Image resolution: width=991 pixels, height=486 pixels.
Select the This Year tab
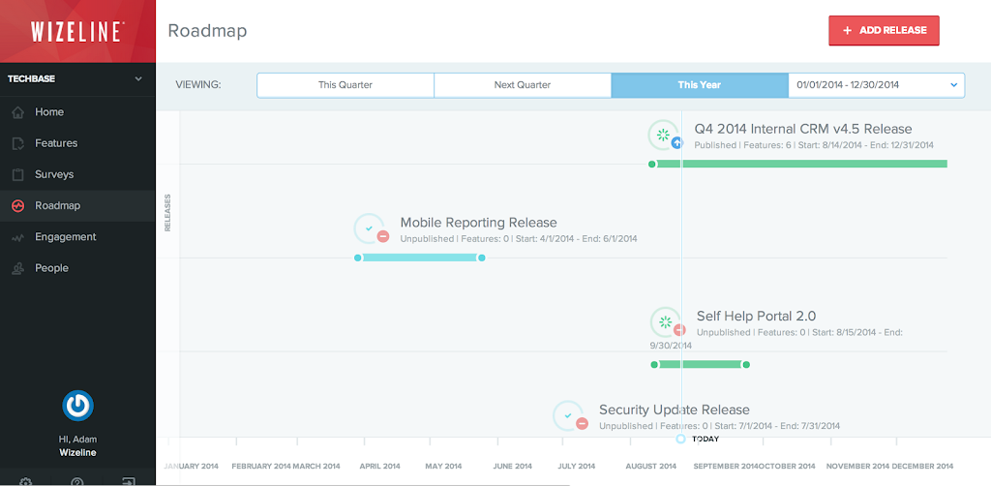coord(700,85)
